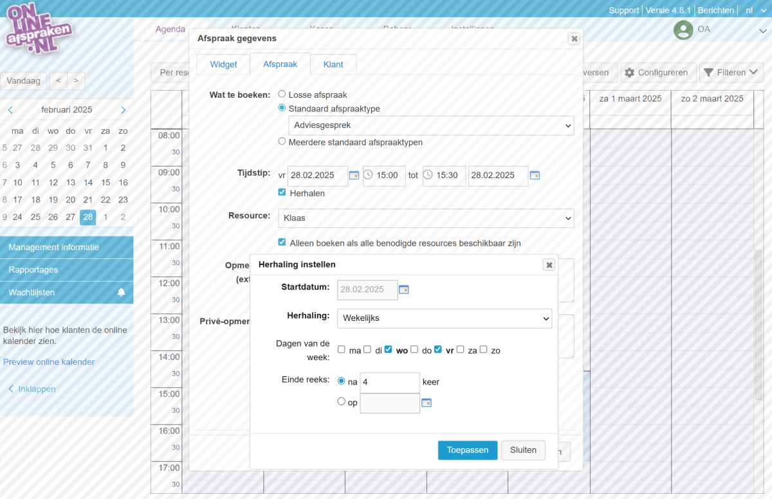
Task: Switch to the Widget tab
Action: (223, 64)
